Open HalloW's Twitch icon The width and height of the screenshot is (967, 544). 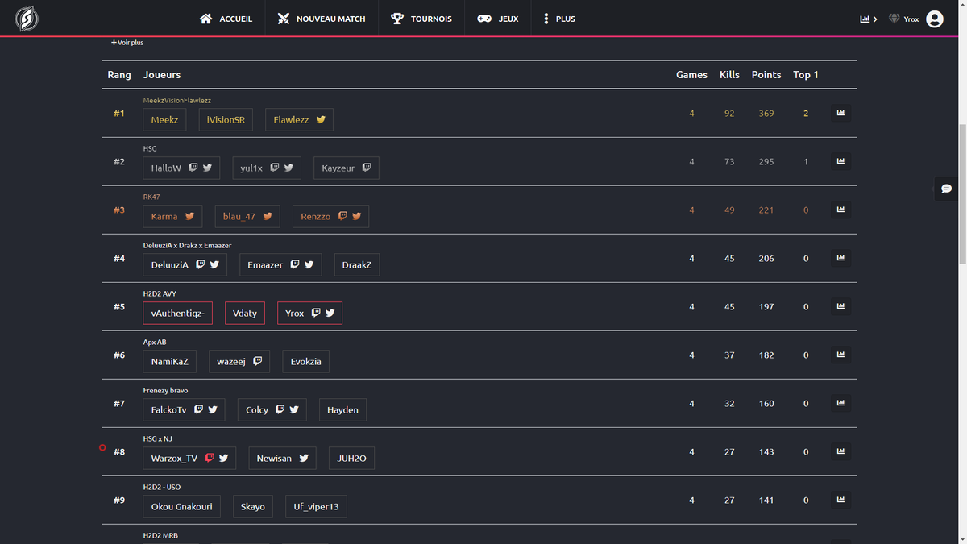(193, 168)
